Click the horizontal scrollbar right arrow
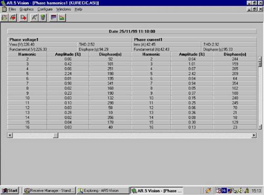Image resolution: width=264 pixels, height=195 pixels. coord(254,135)
